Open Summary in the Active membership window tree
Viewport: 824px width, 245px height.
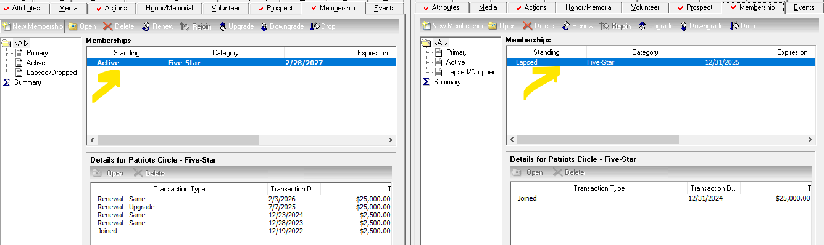tap(22, 82)
